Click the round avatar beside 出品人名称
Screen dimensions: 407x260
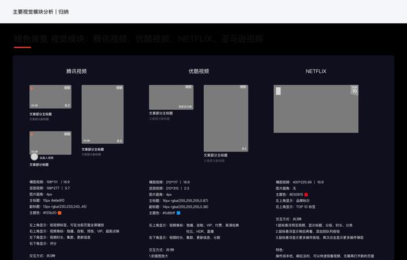[x=34, y=157]
